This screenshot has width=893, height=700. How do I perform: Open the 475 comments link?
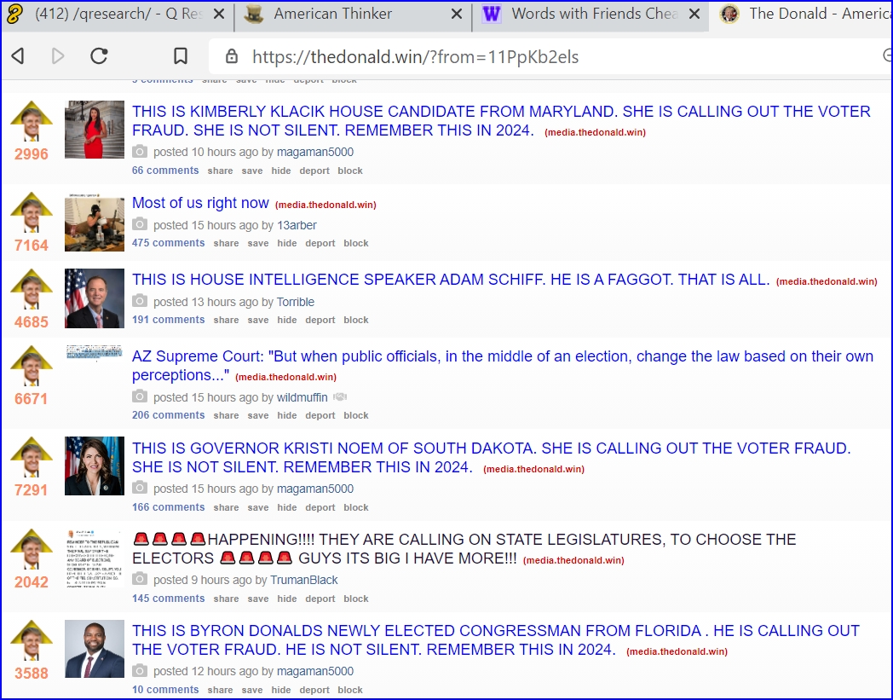point(168,243)
